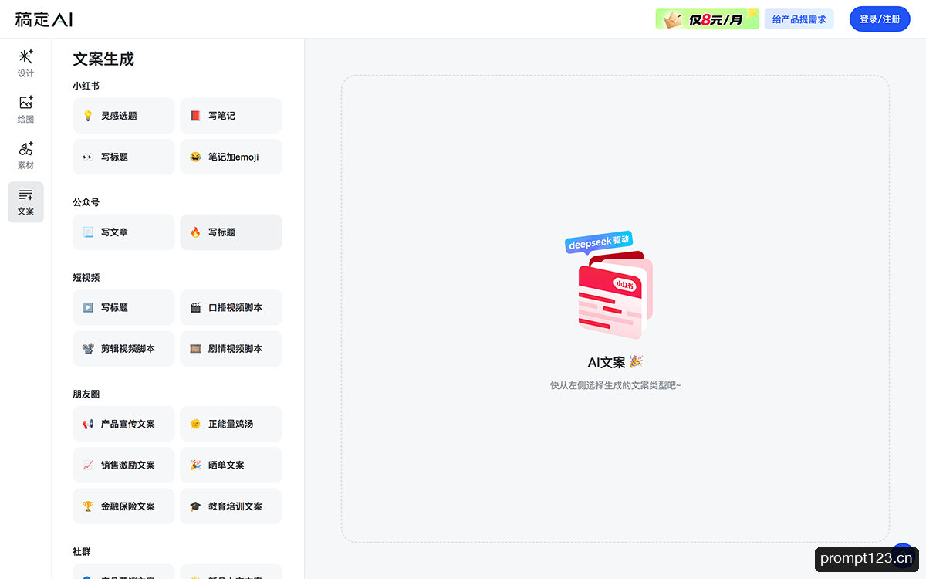The height and width of the screenshot is (579, 926).
Task: Click the eyes icon beside 写标题
Action: (x=88, y=157)
